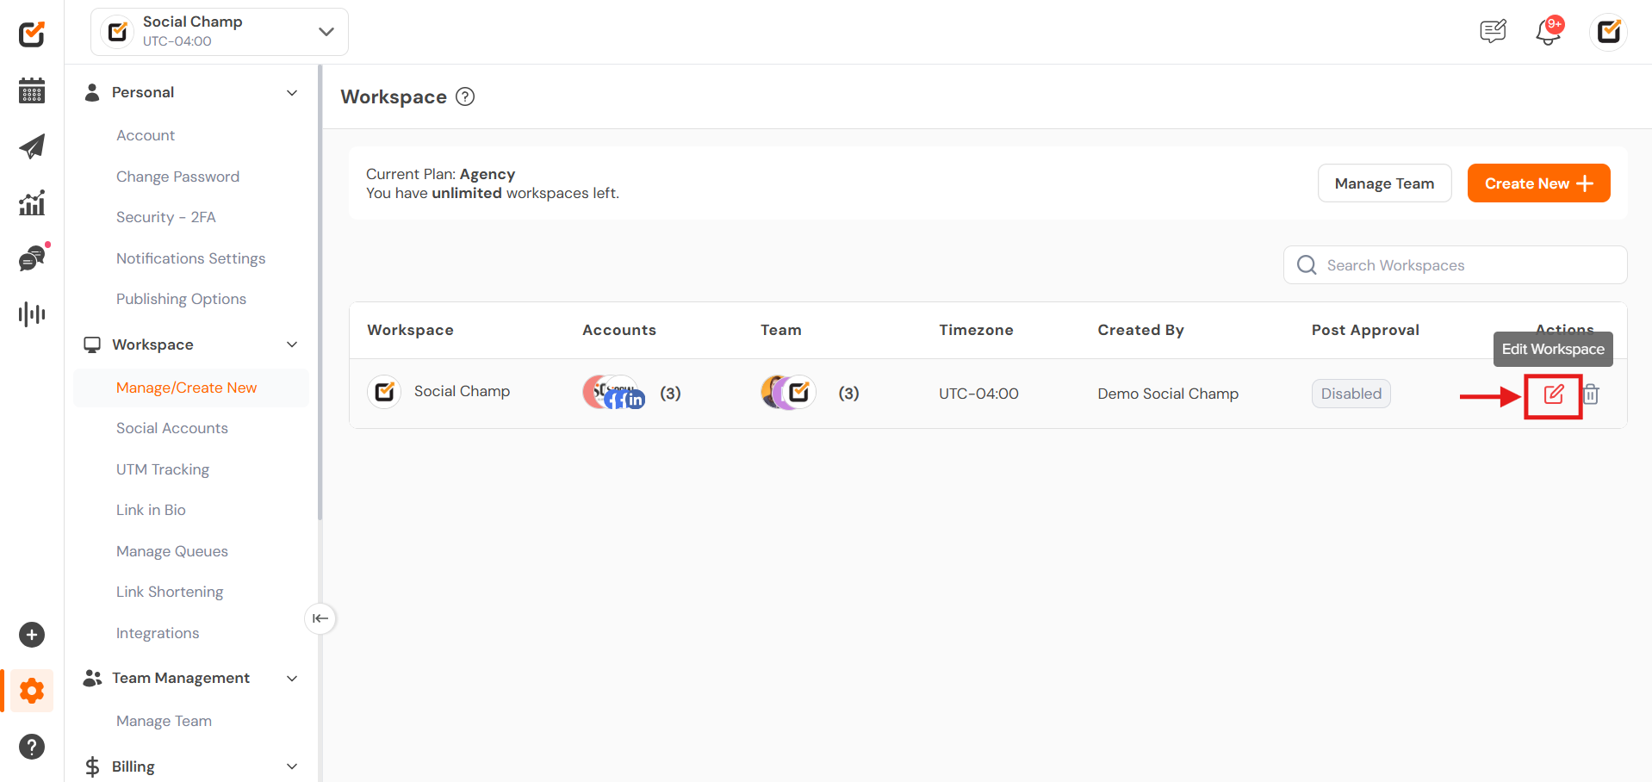The image size is (1652, 782).
Task: Click the delete workspace trash icon
Action: click(x=1591, y=394)
